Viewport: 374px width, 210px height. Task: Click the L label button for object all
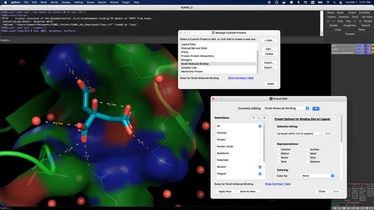pos(369,45)
